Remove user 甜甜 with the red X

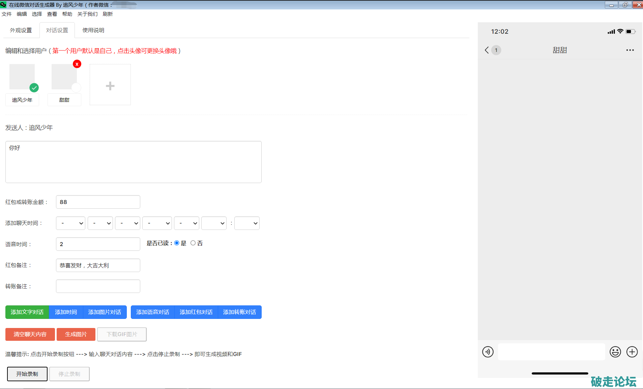coord(77,64)
